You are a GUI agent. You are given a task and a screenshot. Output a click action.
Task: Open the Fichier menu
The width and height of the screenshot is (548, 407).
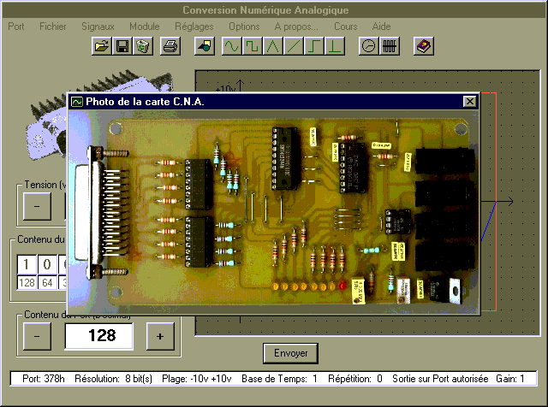click(53, 27)
